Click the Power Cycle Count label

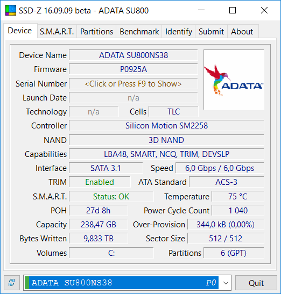[x=177, y=211]
